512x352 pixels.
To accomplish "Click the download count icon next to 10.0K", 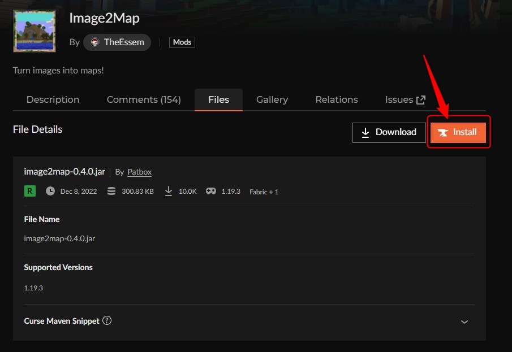I will (x=169, y=191).
